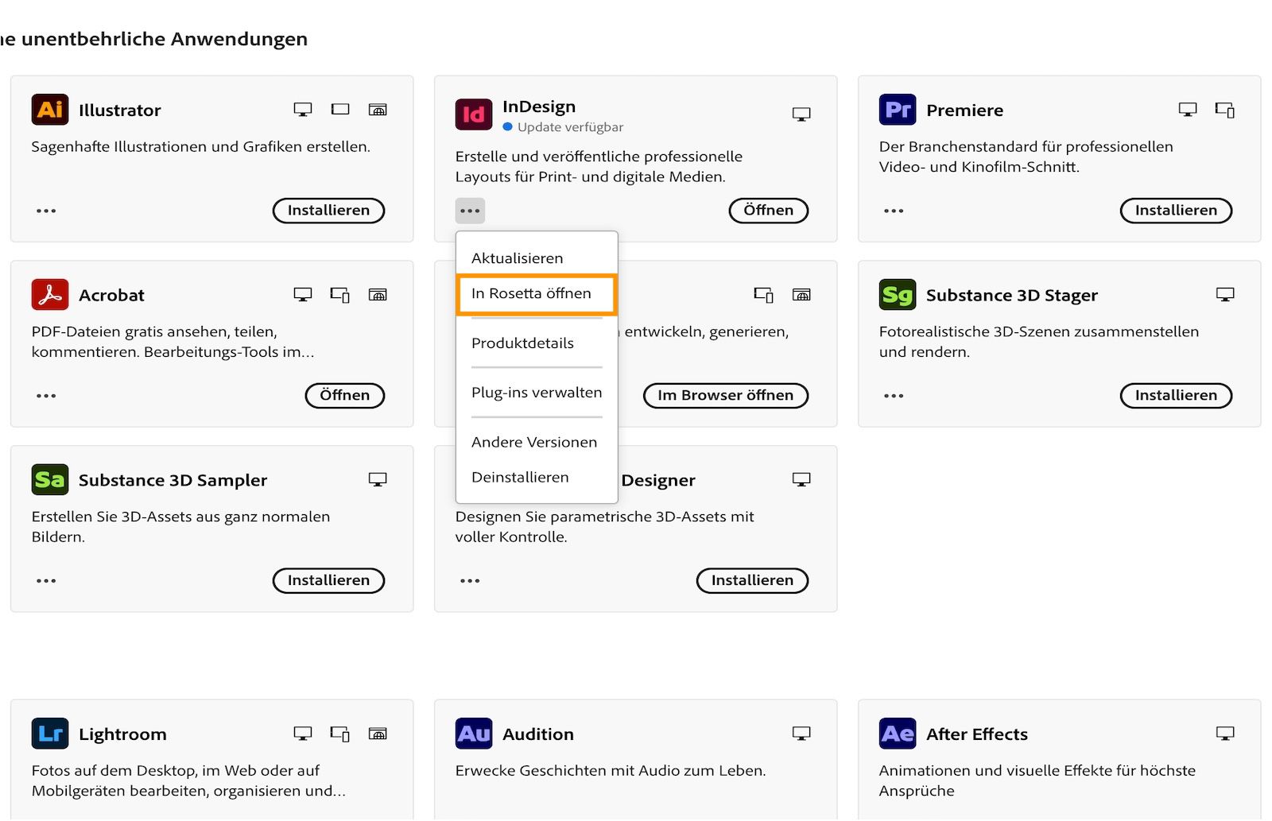This screenshot has width=1272, height=821.
Task: Click the Substance 3D Sampler icon
Action: 50,480
